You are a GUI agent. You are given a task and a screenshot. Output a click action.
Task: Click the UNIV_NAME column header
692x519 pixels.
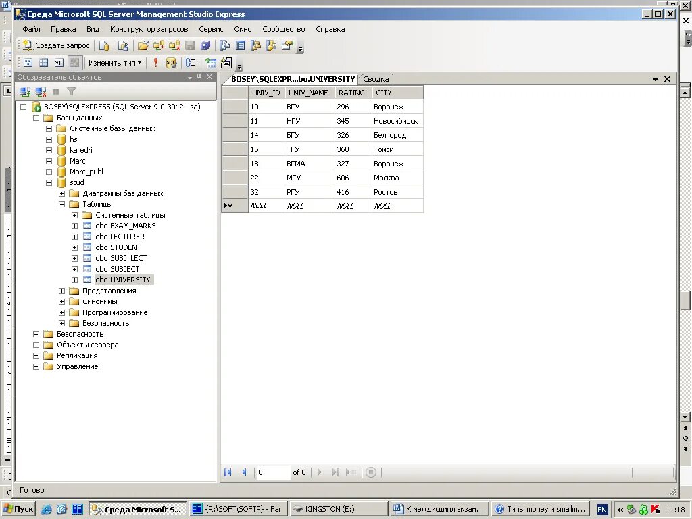[x=310, y=93]
